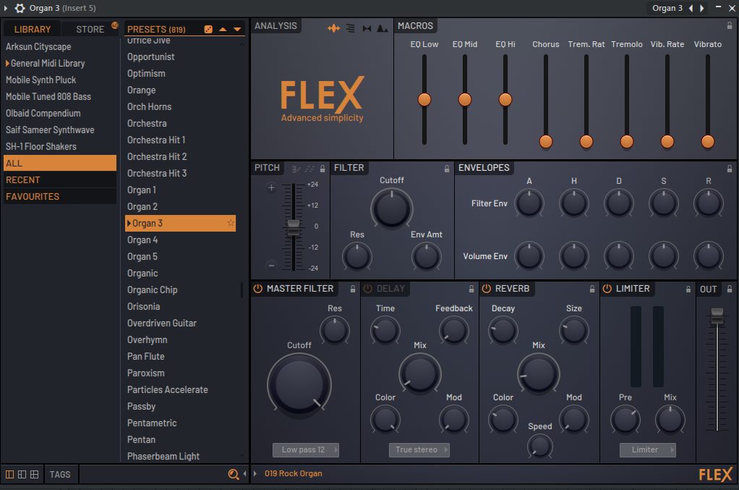
Task: Toggle the Limiter panel lock
Action: pos(688,289)
